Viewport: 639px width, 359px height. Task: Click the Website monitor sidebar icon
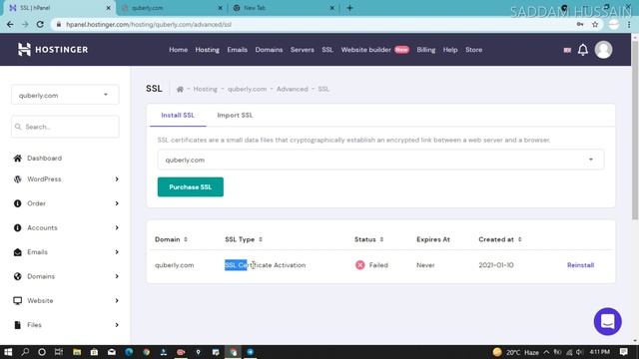(x=18, y=301)
